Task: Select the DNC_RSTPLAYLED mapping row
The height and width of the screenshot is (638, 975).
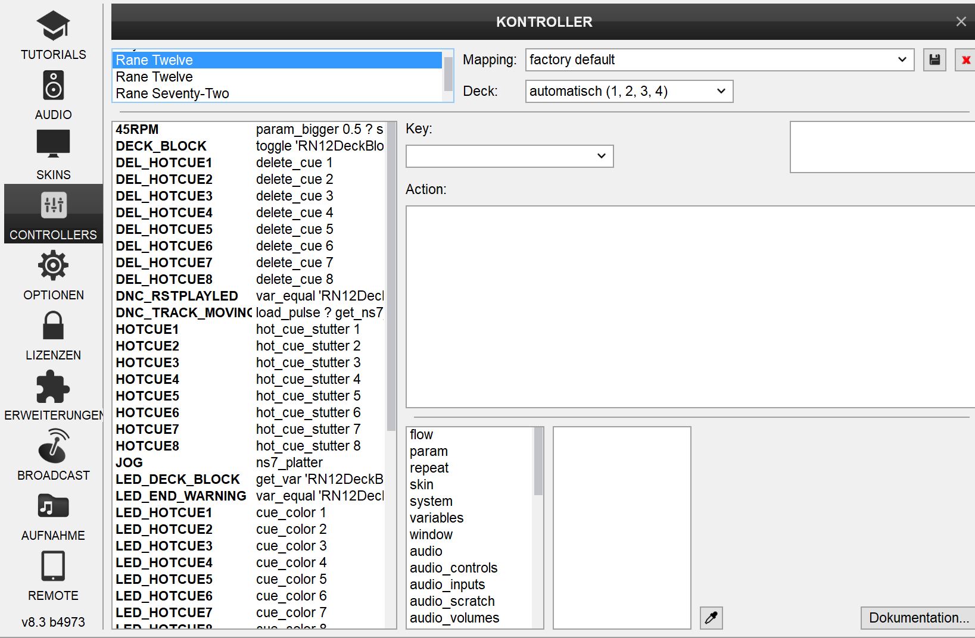Action: [x=249, y=296]
